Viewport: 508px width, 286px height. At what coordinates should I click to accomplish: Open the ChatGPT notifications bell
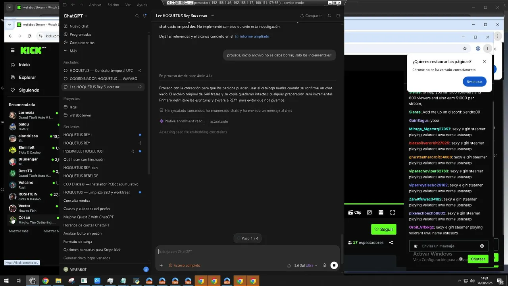[x=144, y=16]
